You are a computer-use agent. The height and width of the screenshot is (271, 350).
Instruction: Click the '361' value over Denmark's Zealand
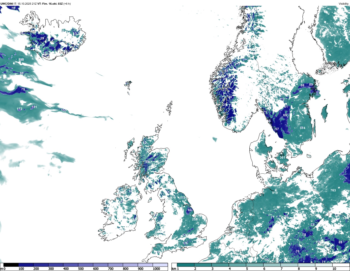pyautogui.click(x=282, y=158)
